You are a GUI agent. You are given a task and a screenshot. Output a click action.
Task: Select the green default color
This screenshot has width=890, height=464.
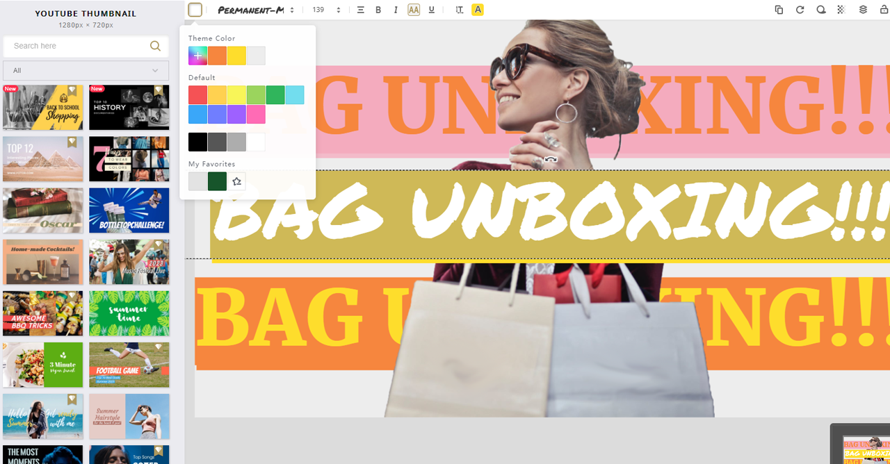275,95
